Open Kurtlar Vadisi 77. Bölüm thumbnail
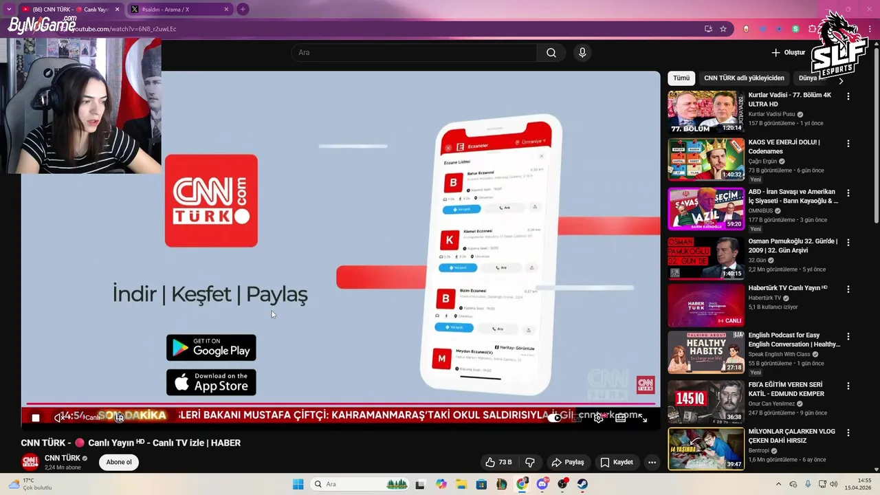Image resolution: width=880 pixels, height=495 pixels. click(x=706, y=111)
